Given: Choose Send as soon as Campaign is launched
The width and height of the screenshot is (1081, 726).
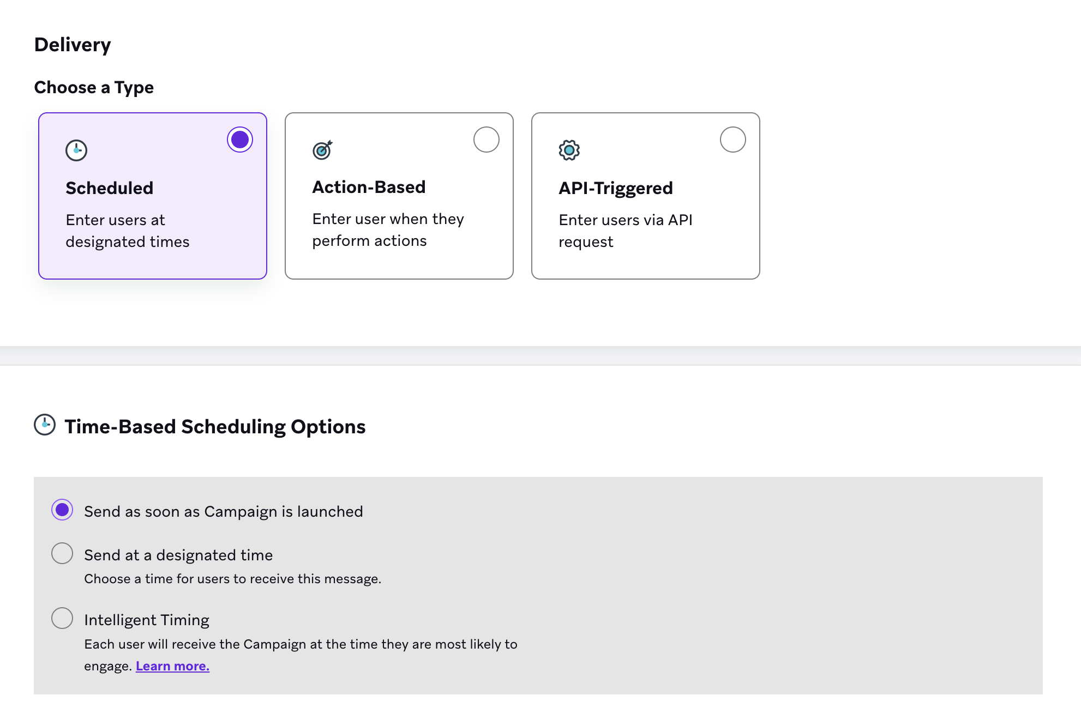Looking at the screenshot, I should [62, 510].
